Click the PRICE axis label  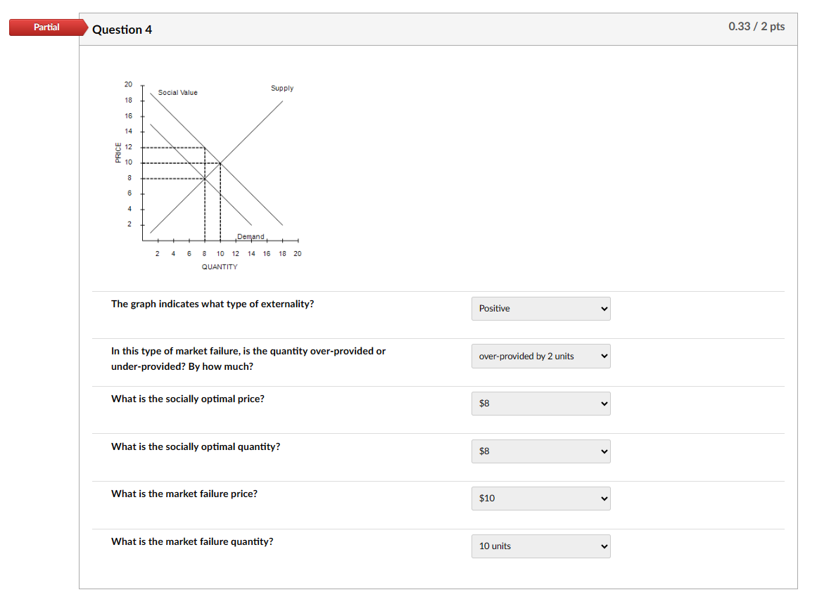118,153
